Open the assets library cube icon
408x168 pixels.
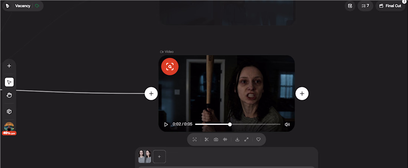pyautogui.click(x=9, y=111)
